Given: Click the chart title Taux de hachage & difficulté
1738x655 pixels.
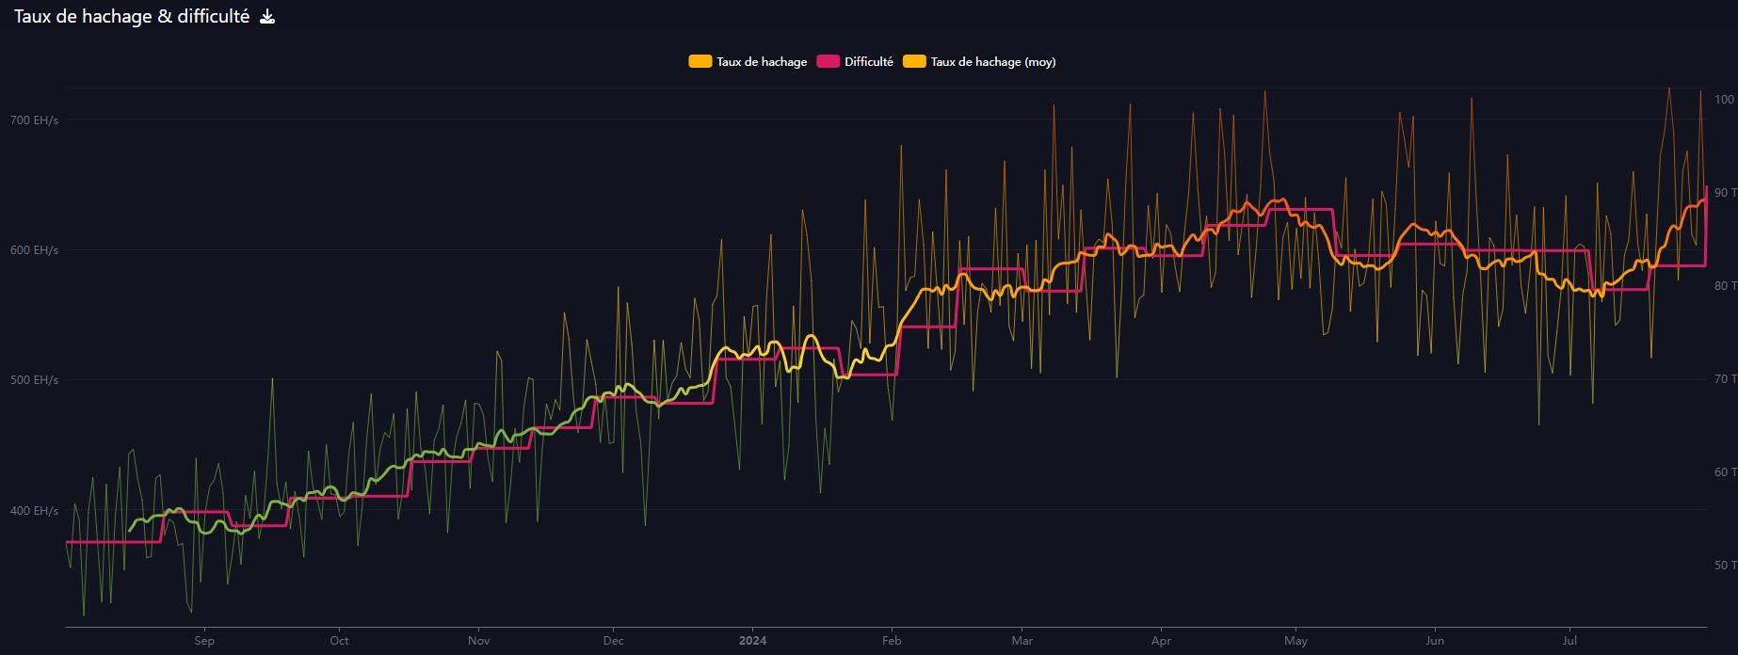Looking at the screenshot, I should 132,17.
